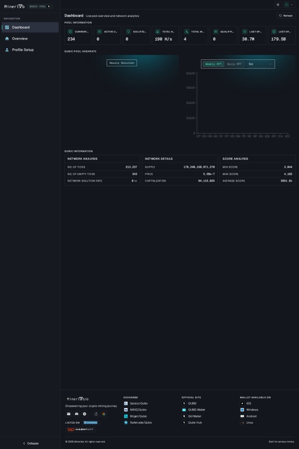Click the No. of Ticks value 213,237
The height and width of the screenshot is (449, 299).
(x=132, y=167)
